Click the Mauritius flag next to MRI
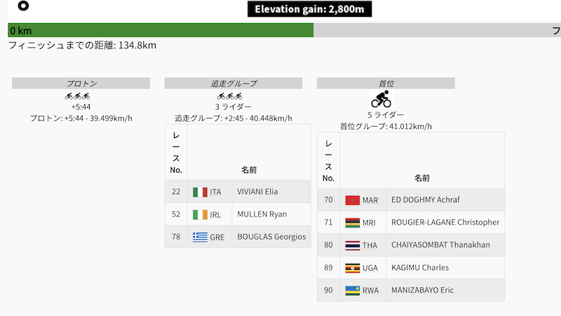The image size is (561, 316). click(352, 223)
